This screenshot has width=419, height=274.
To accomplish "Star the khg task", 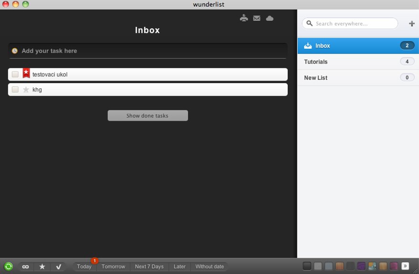I will pyautogui.click(x=26, y=90).
